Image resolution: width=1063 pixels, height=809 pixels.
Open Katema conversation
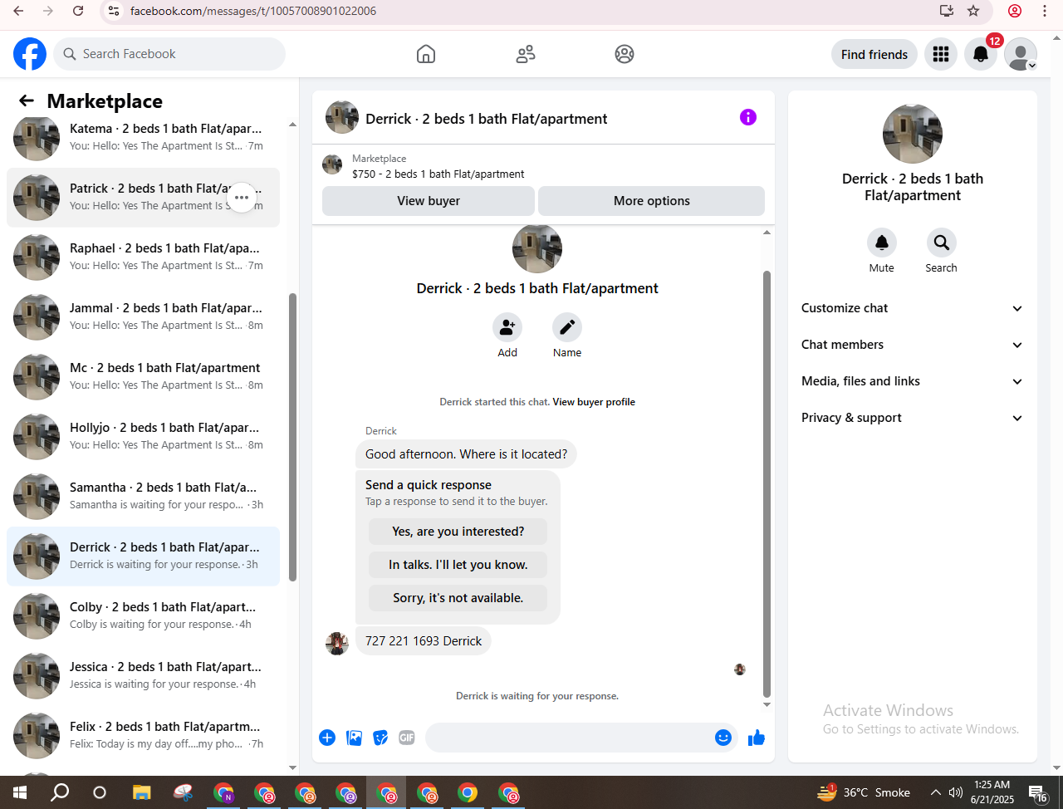coord(143,138)
